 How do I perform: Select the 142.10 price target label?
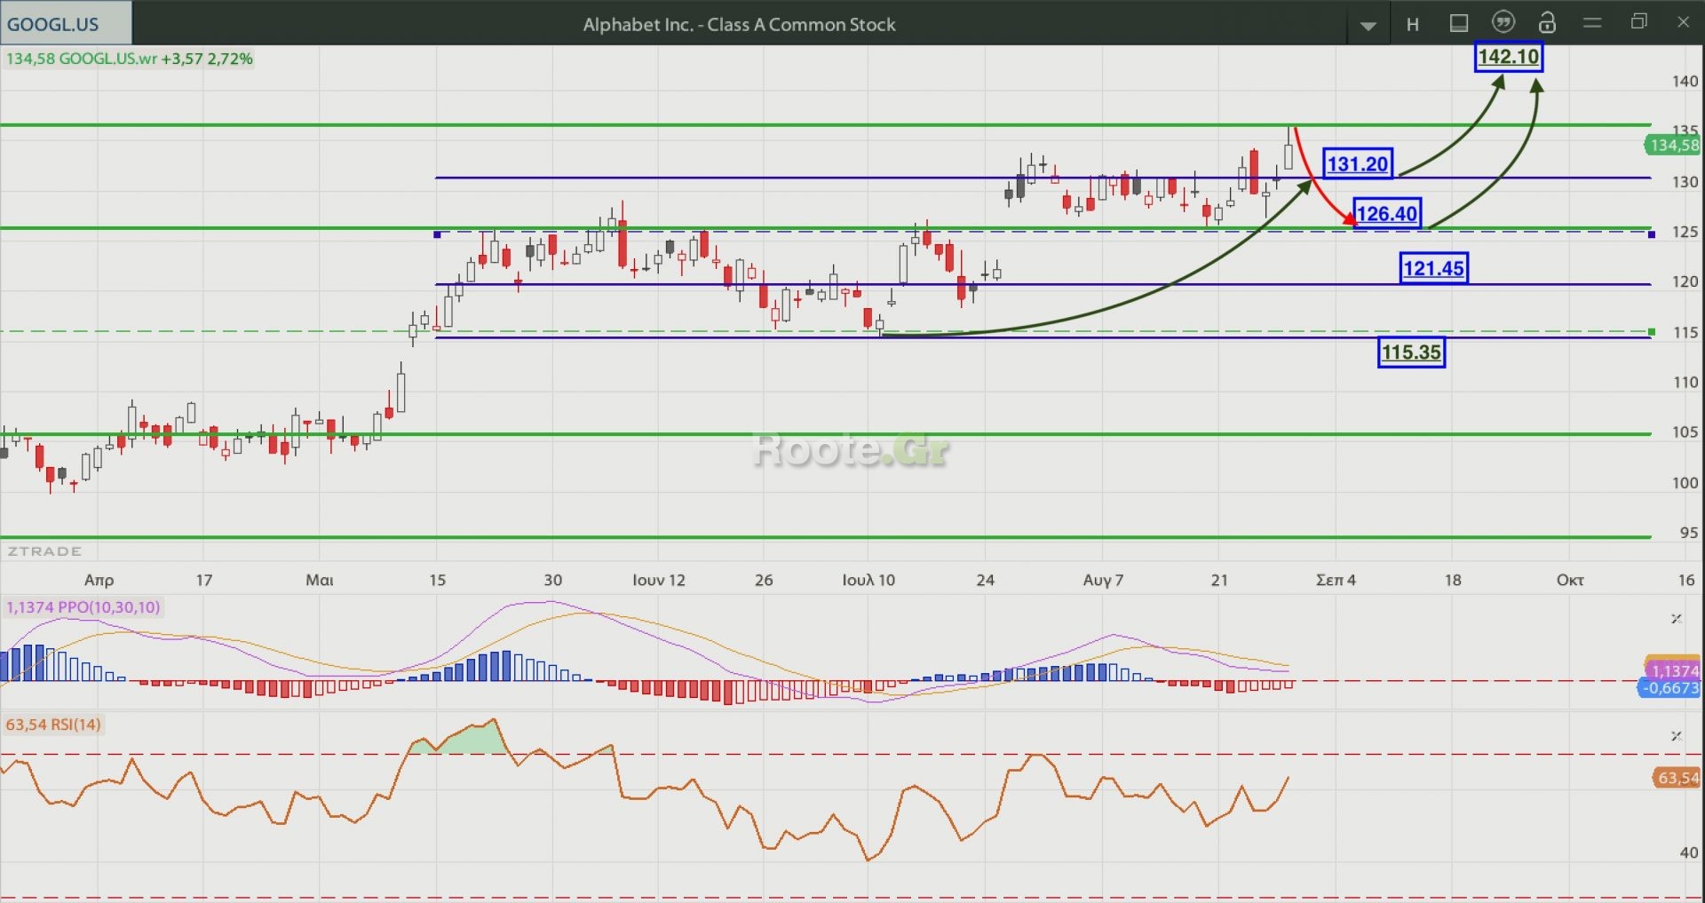1508,57
